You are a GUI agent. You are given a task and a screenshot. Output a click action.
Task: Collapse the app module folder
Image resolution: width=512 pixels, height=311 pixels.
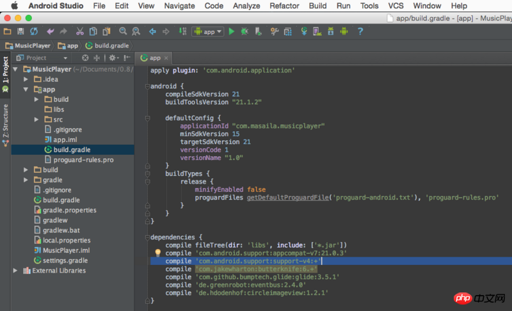pos(26,90)
